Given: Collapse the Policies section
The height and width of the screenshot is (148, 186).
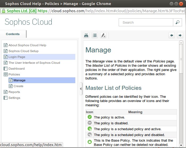Looking at the screenshot, I should point(14,74).
